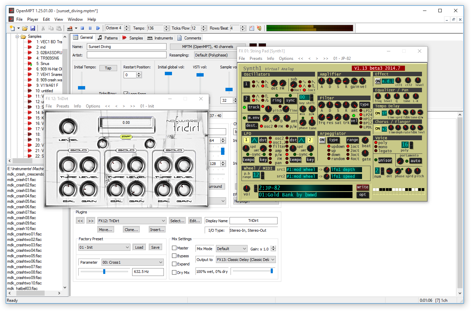471x311 pixels.
Task: Collapse the Samples tree node
Action: tap(17, 36)
